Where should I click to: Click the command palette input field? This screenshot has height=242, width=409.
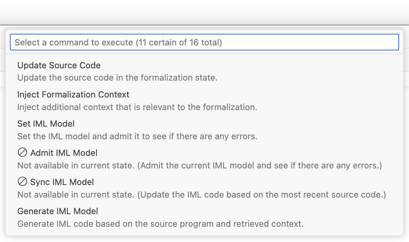[x=204, y=42]
